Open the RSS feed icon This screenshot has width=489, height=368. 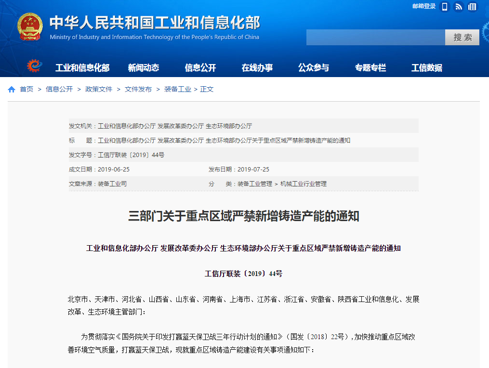coord(459,7)
